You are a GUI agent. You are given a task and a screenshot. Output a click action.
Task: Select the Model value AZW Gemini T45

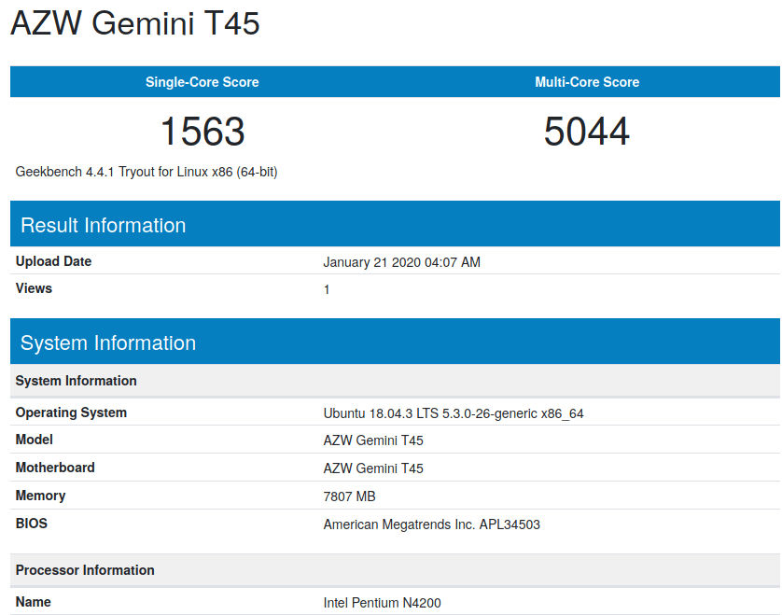tap(373, 440)
